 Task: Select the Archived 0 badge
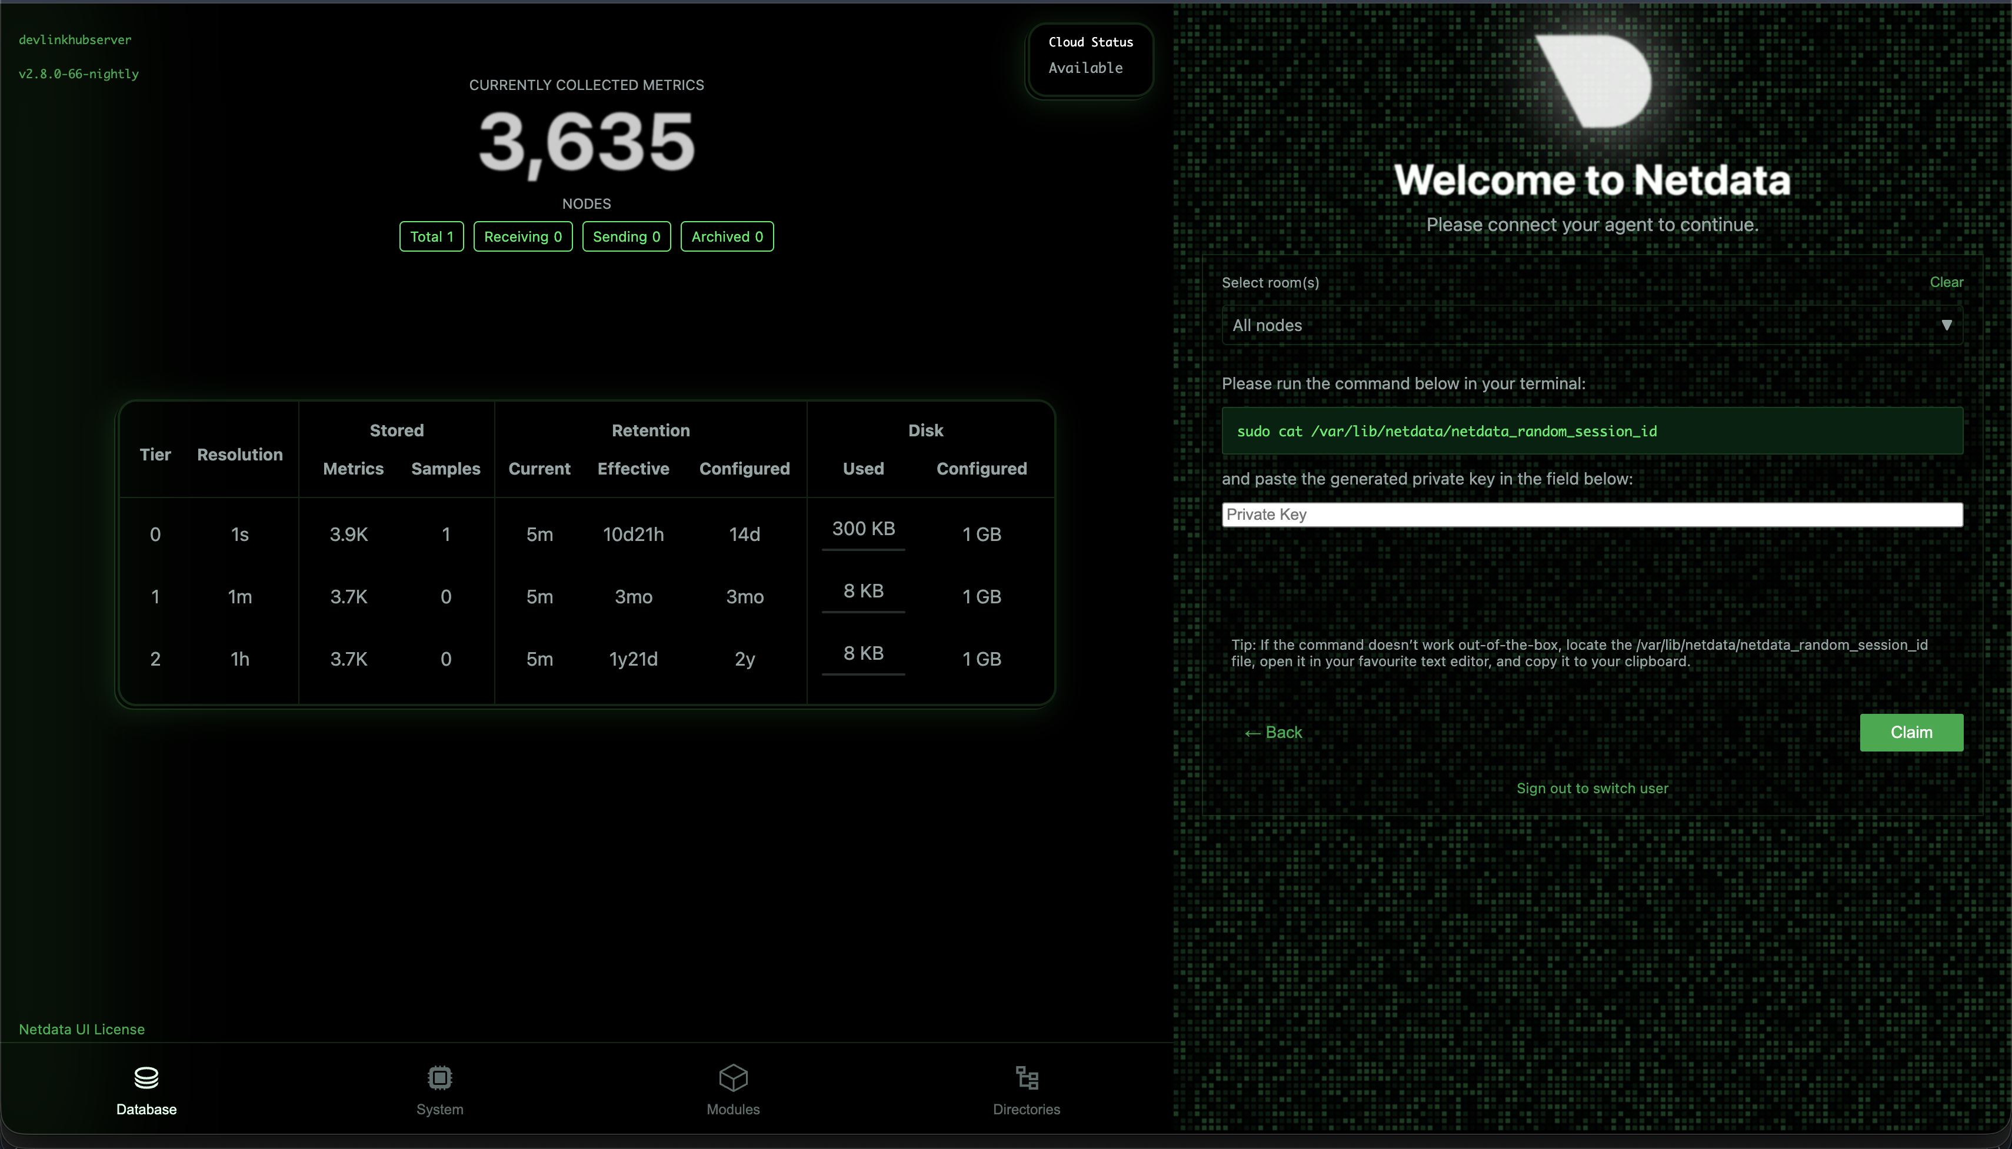tap(726, 237)
